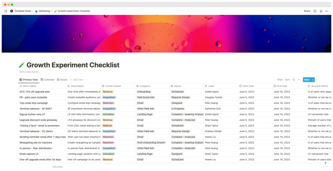Click 'Requires Design' status in FB row

click(x=181, y=98)
